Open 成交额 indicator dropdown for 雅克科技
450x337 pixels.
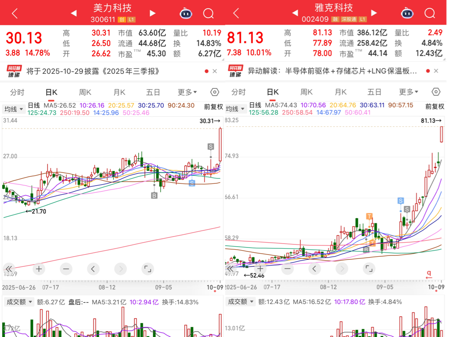240,302
